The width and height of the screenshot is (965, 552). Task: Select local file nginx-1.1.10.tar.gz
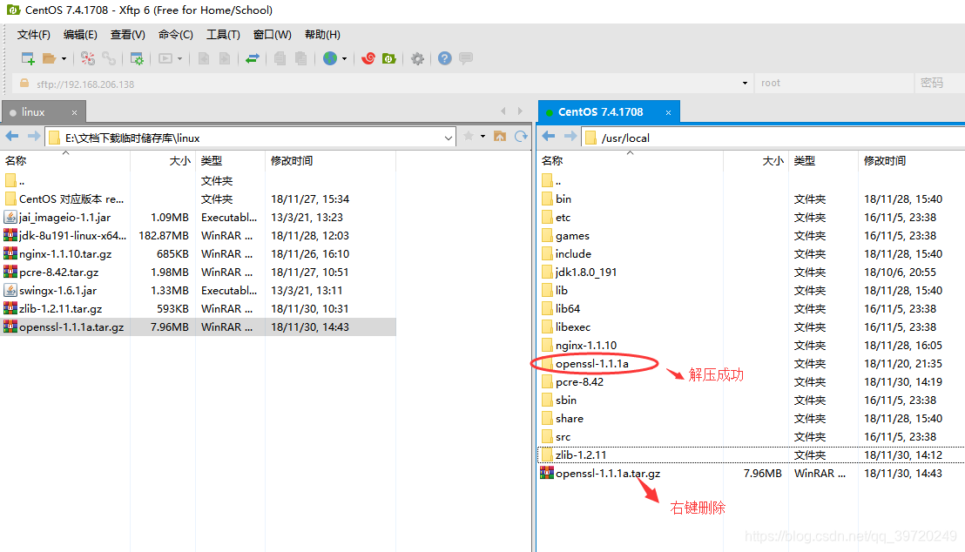(65, 254)
